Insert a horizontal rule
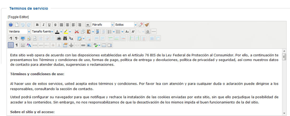The image size is (290, 116). (x=154, y=32)
